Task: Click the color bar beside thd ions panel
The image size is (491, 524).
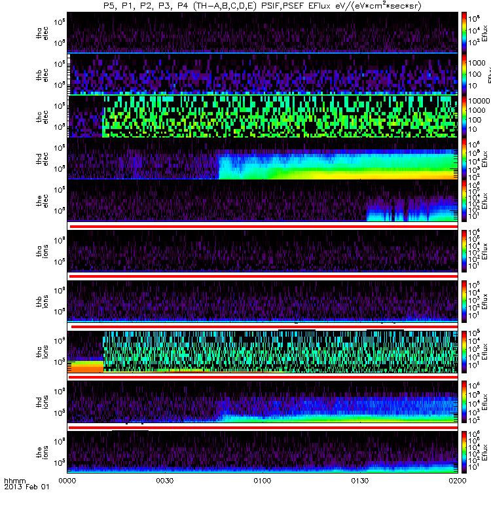Action: pyautogui.click(x=464, y=402)
